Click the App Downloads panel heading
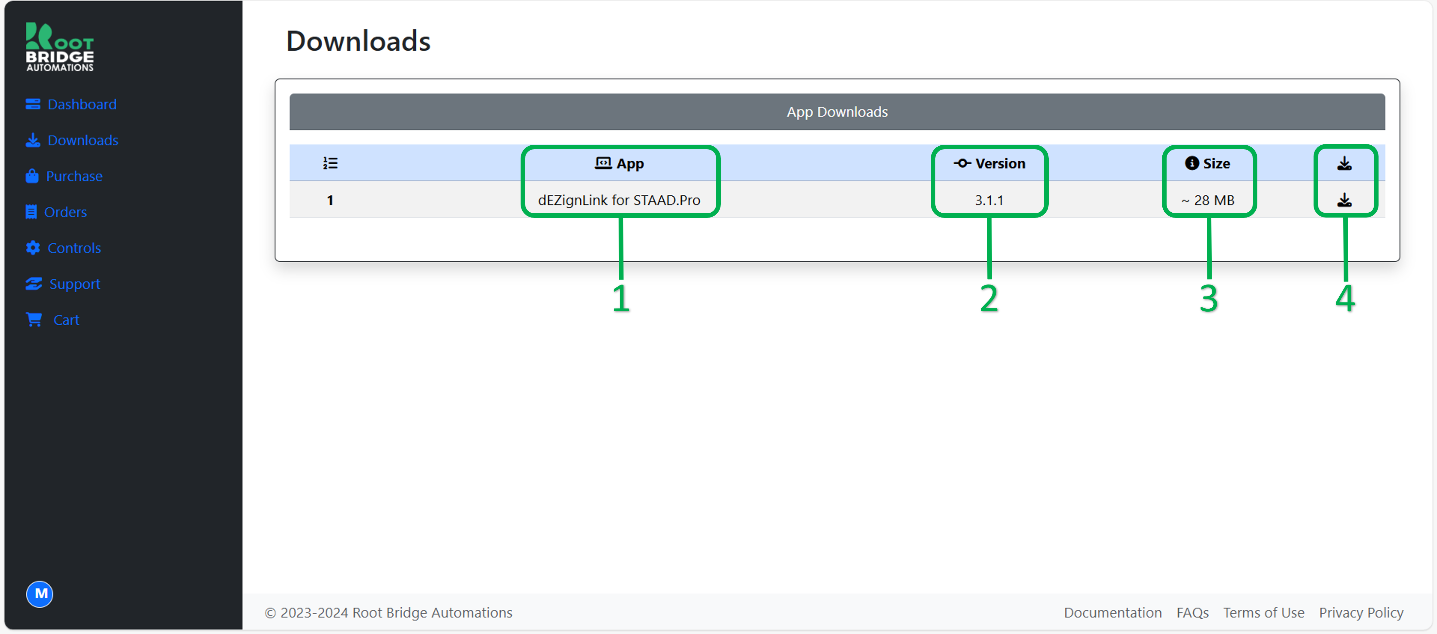 click(x=837, y=112)
